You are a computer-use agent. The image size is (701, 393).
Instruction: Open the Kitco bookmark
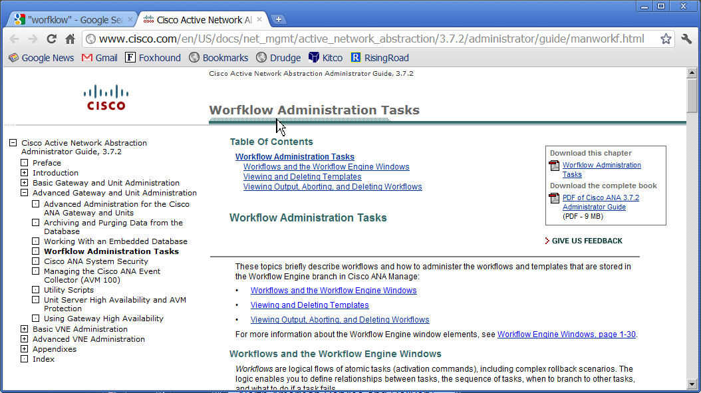(325, 58)
